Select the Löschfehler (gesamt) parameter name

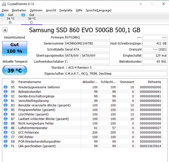pyautogui.click(x=33, y=114)
